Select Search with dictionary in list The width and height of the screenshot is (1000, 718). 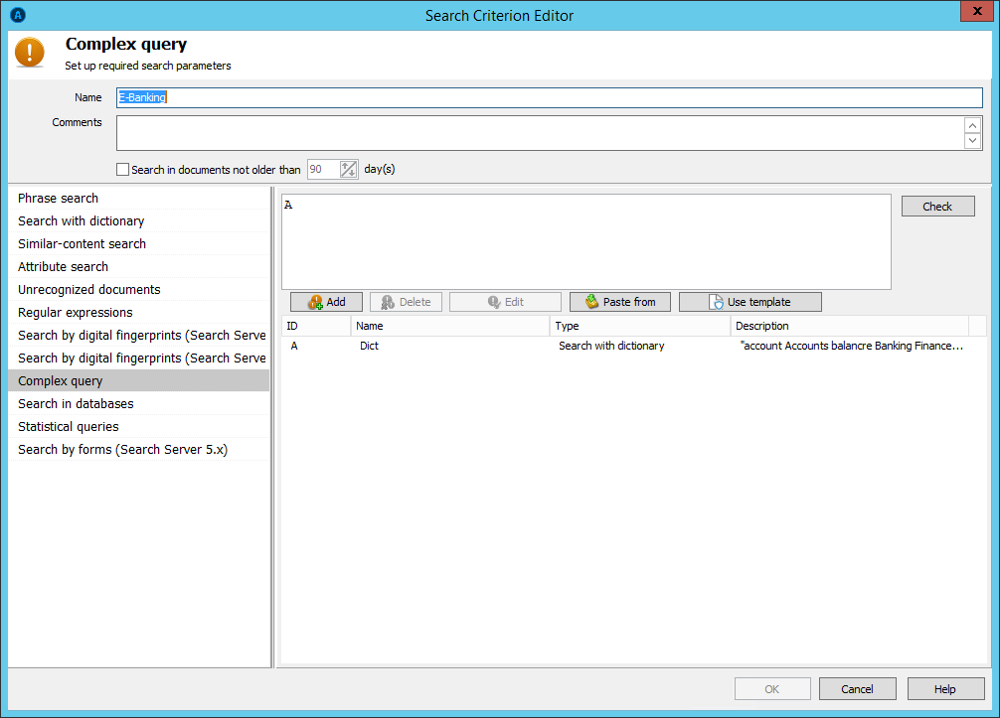[x=139, y=221]
